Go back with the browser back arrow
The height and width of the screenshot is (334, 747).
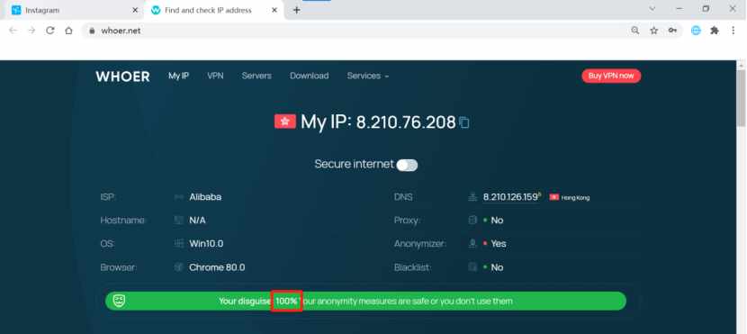[x=13, y=31]
